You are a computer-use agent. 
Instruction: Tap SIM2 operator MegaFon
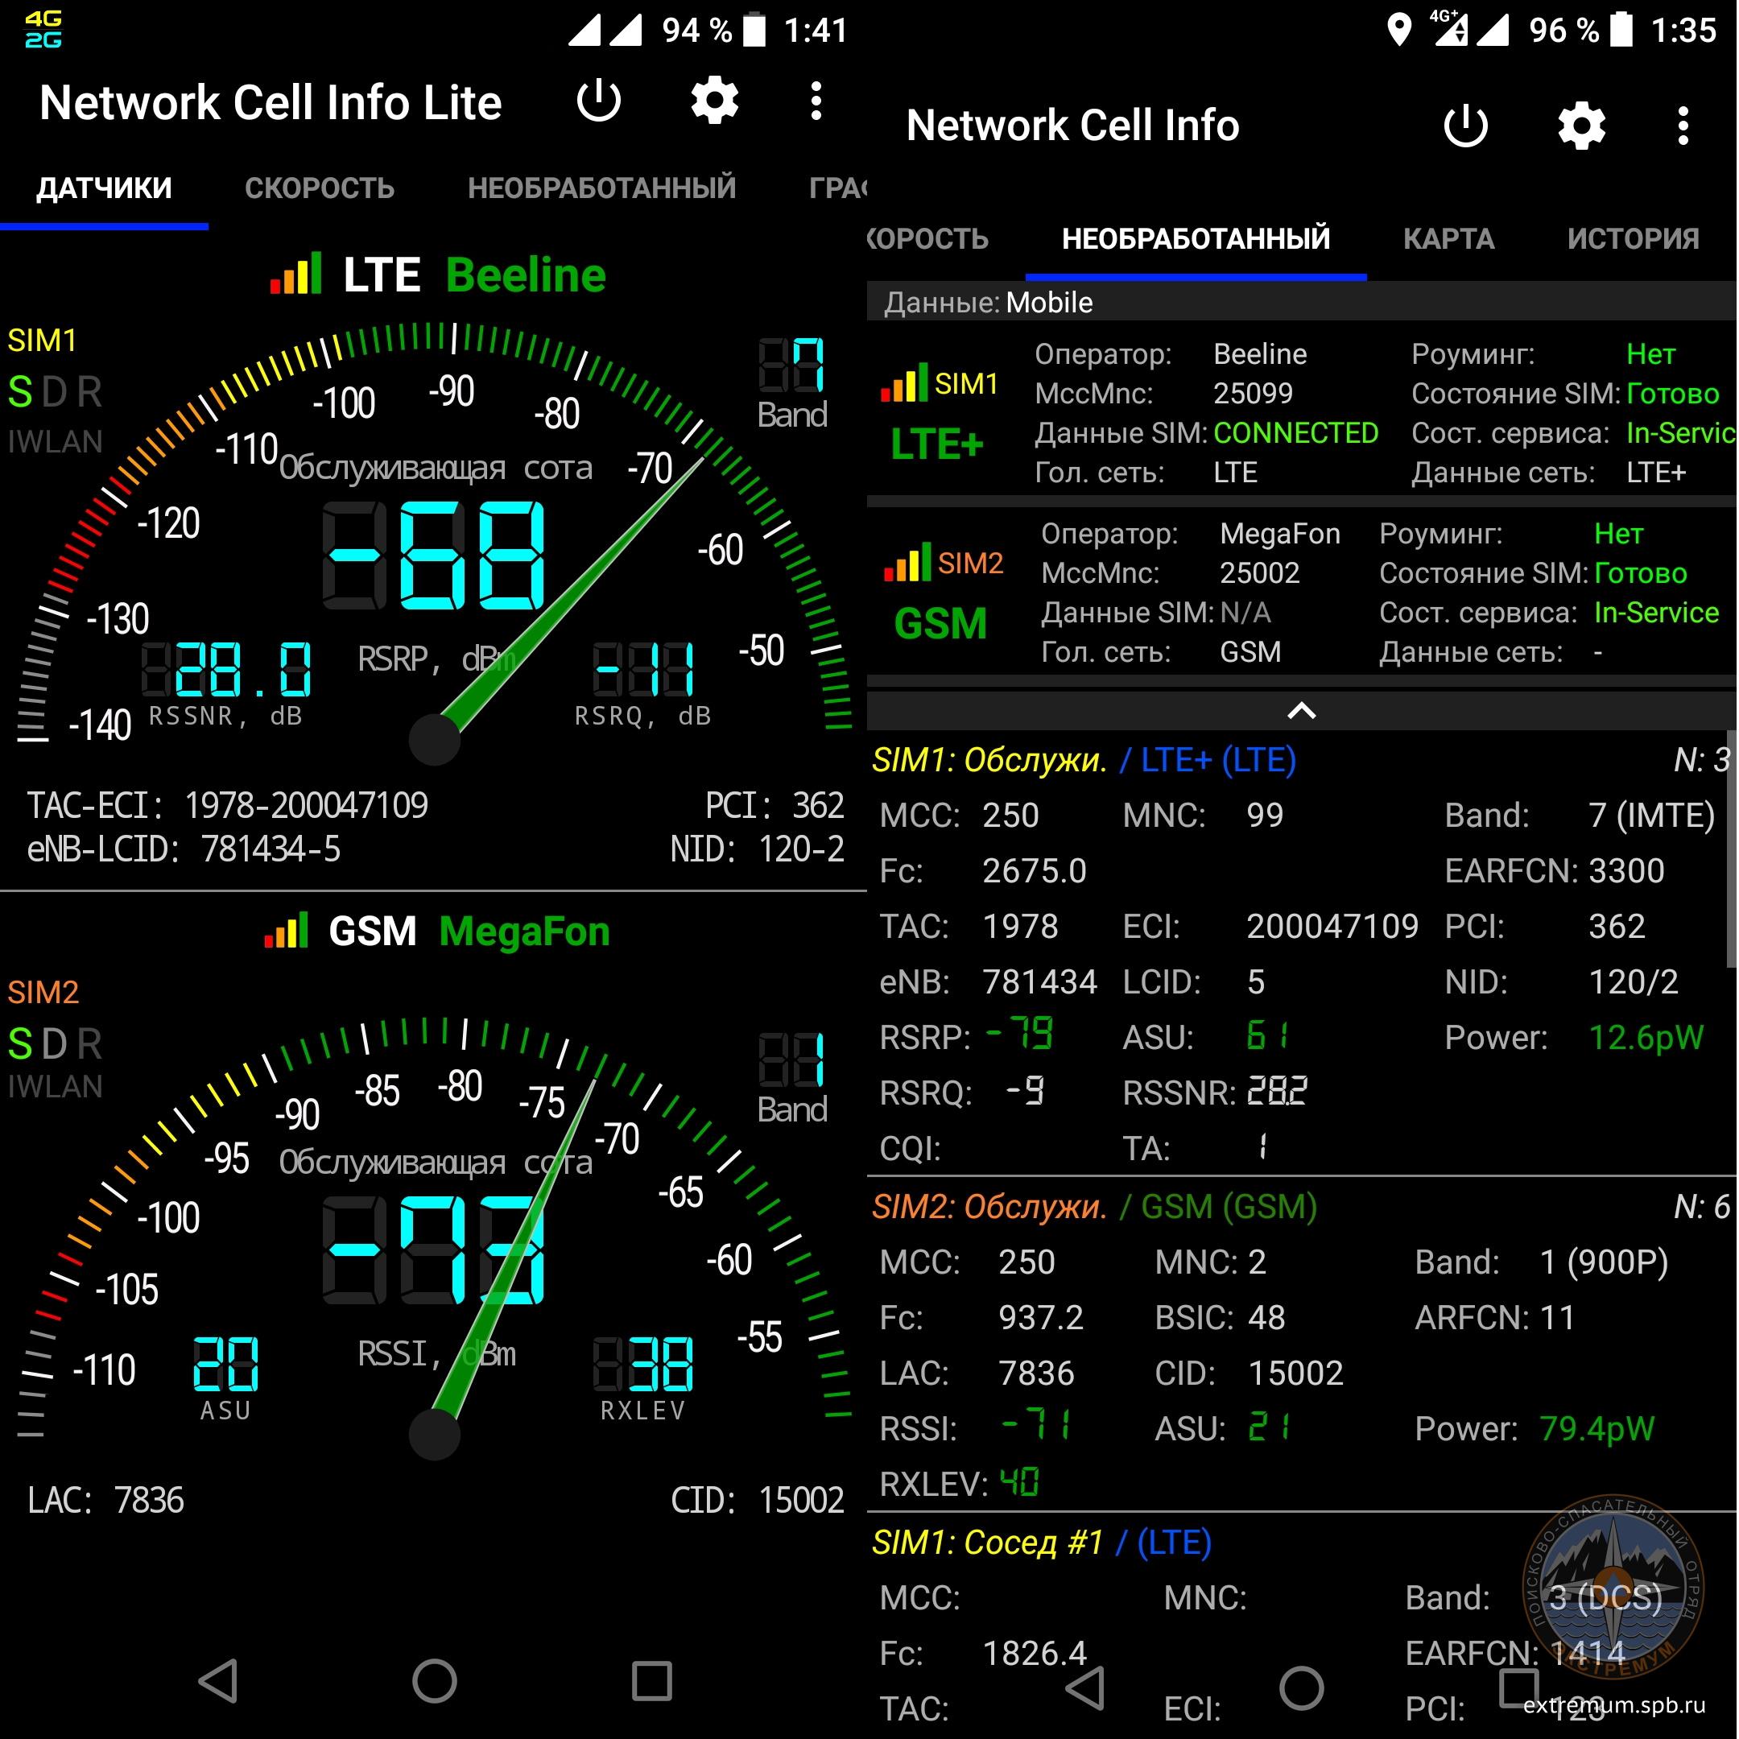(1280, 534)
